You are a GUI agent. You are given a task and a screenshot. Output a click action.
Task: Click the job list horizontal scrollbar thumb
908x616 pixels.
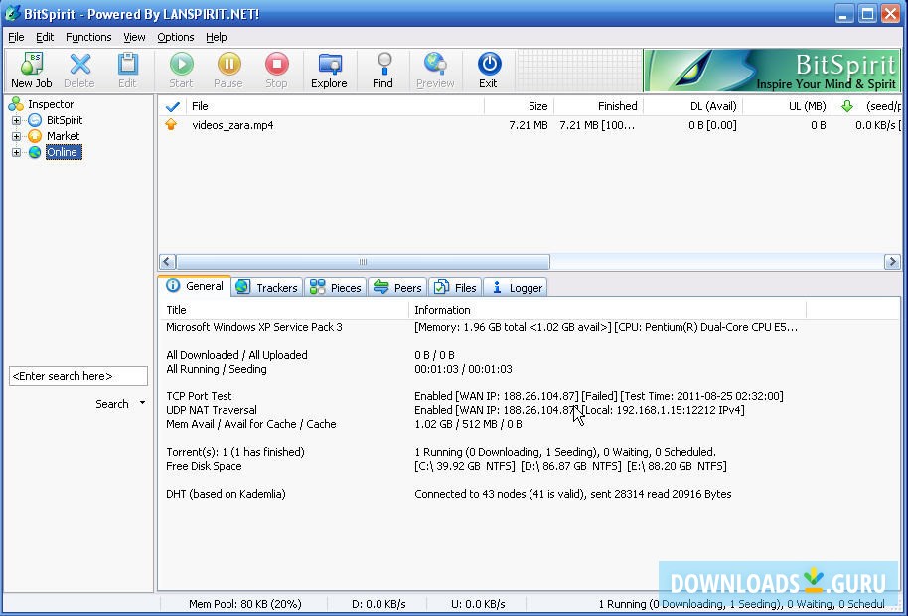point(363,262)
